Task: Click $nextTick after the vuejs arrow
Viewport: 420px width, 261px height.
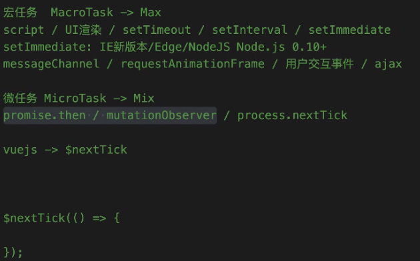Action: point(96,150)
